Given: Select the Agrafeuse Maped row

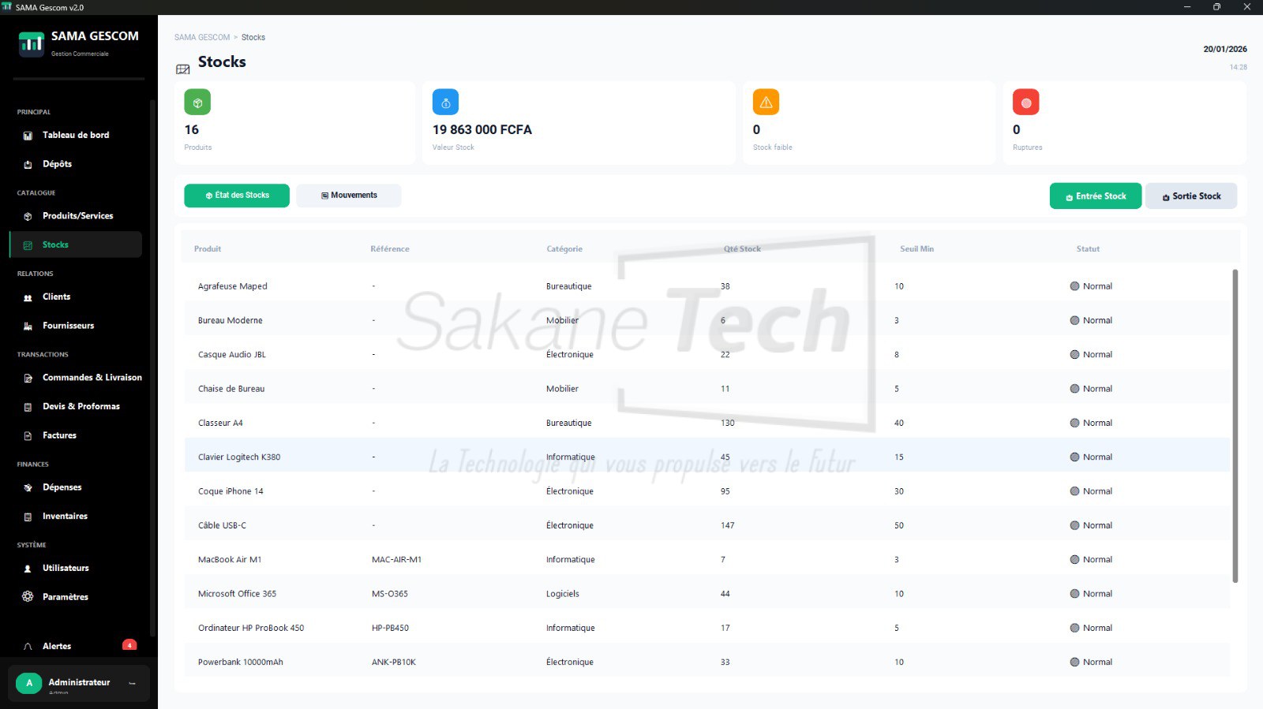Looking at the screenshot, I should coord(706,286).
